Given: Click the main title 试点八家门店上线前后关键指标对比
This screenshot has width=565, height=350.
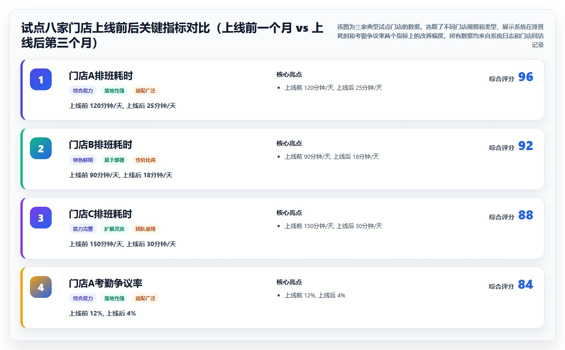Looking at the screenshot, I should 172,35.
